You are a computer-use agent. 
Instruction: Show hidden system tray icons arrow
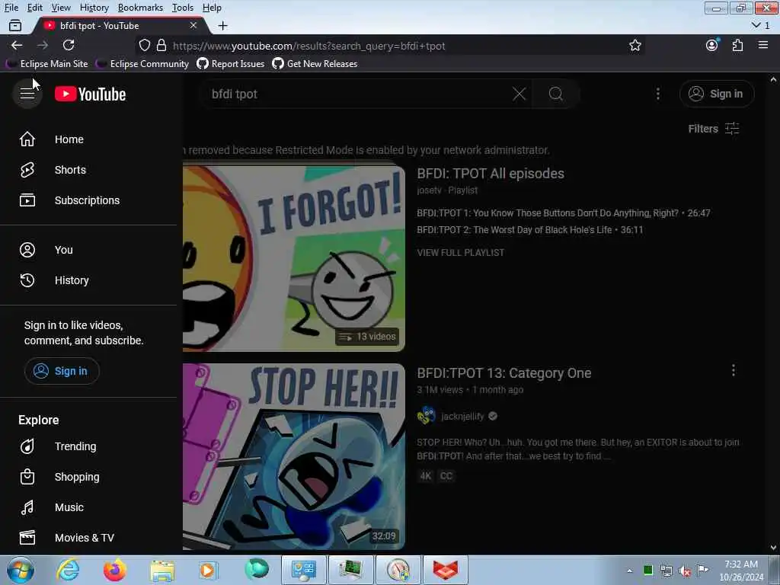(x=629, y=571)
